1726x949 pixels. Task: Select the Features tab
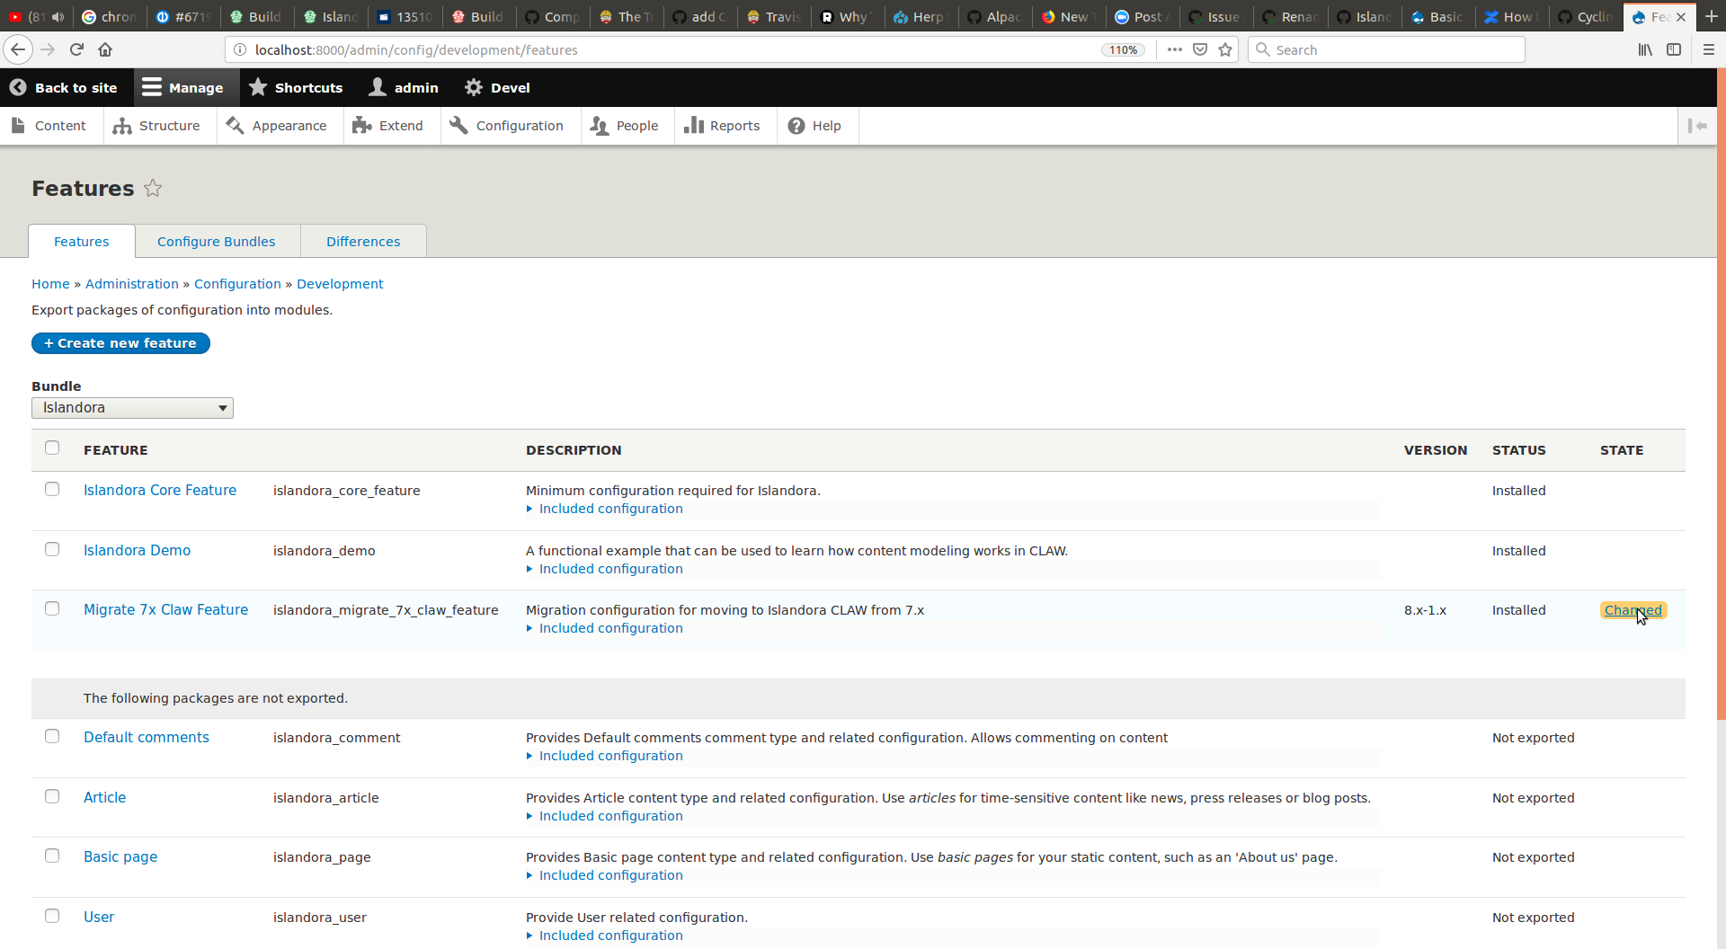coord(81,241)
